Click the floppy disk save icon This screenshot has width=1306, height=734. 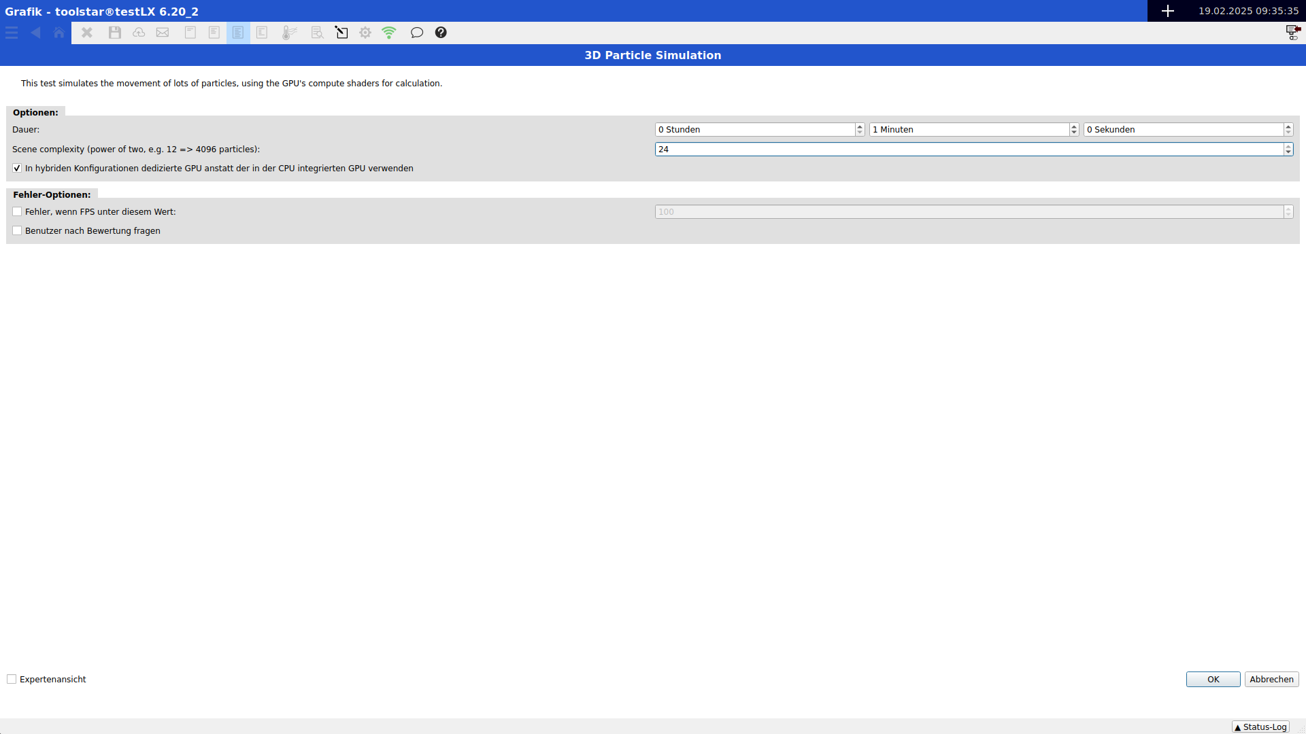[x=115, y=33]
